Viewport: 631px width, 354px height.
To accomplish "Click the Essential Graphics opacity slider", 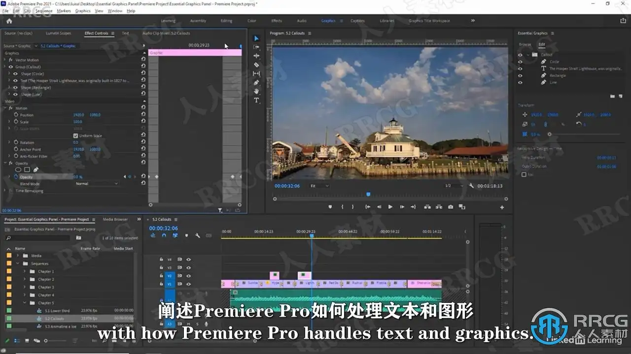I will pos(585,134).
